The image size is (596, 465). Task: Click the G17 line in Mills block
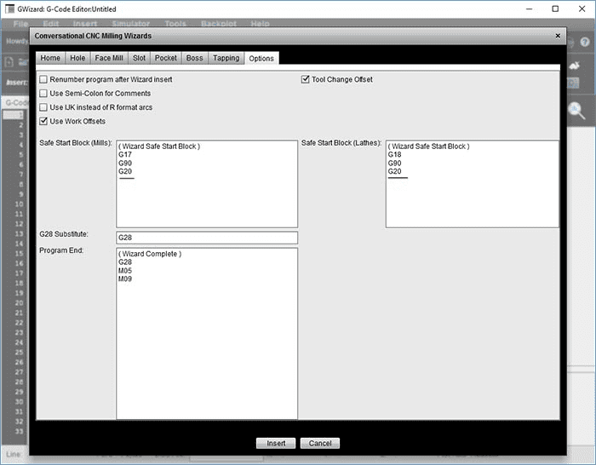[125, 155]
